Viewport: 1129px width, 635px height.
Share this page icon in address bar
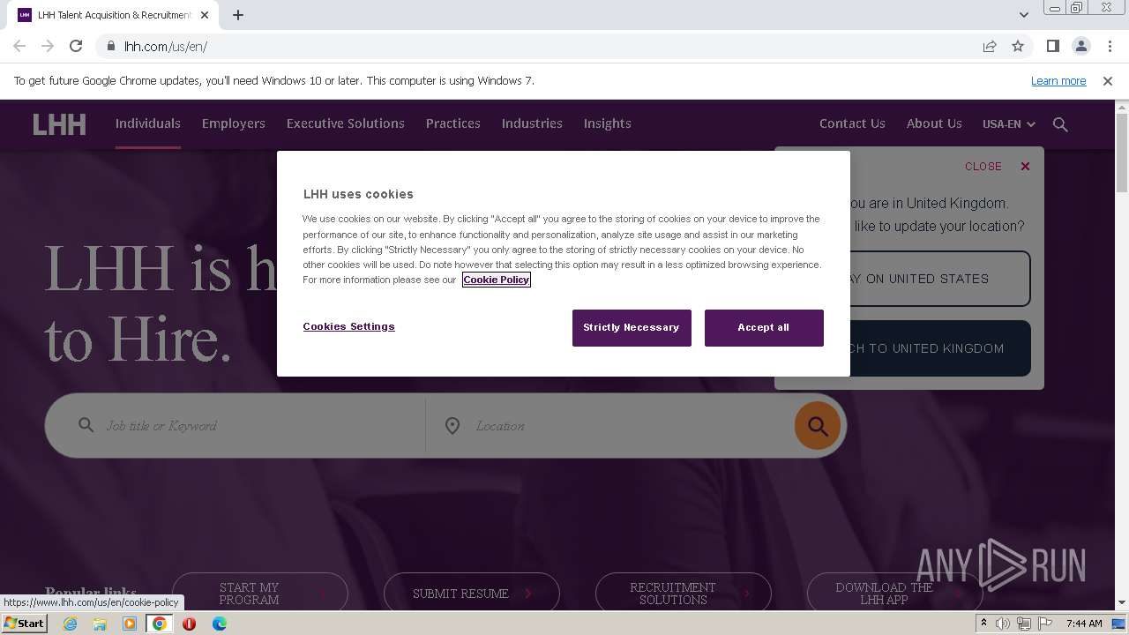[990, 46]
